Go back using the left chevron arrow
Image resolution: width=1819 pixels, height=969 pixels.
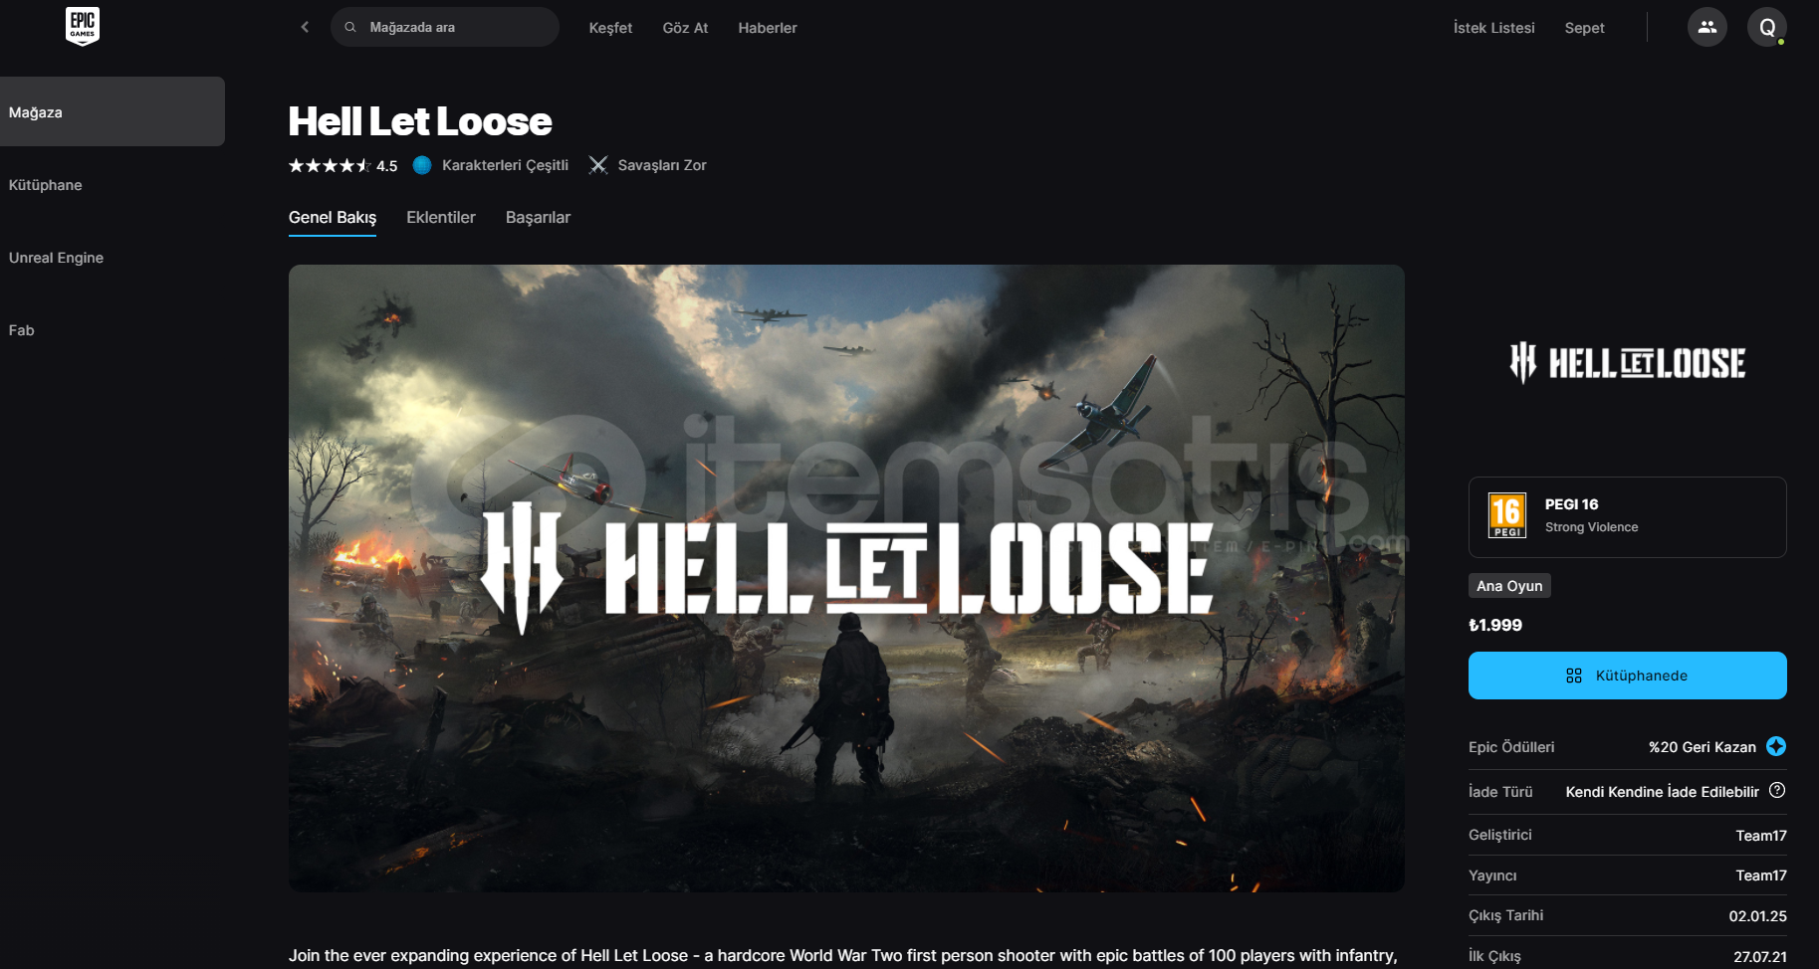click(x=305, y=27)
